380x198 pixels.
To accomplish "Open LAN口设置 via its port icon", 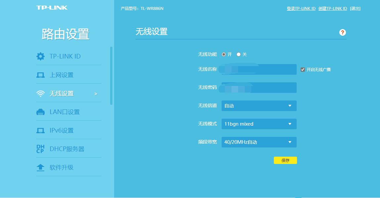I will click(40, 112).
